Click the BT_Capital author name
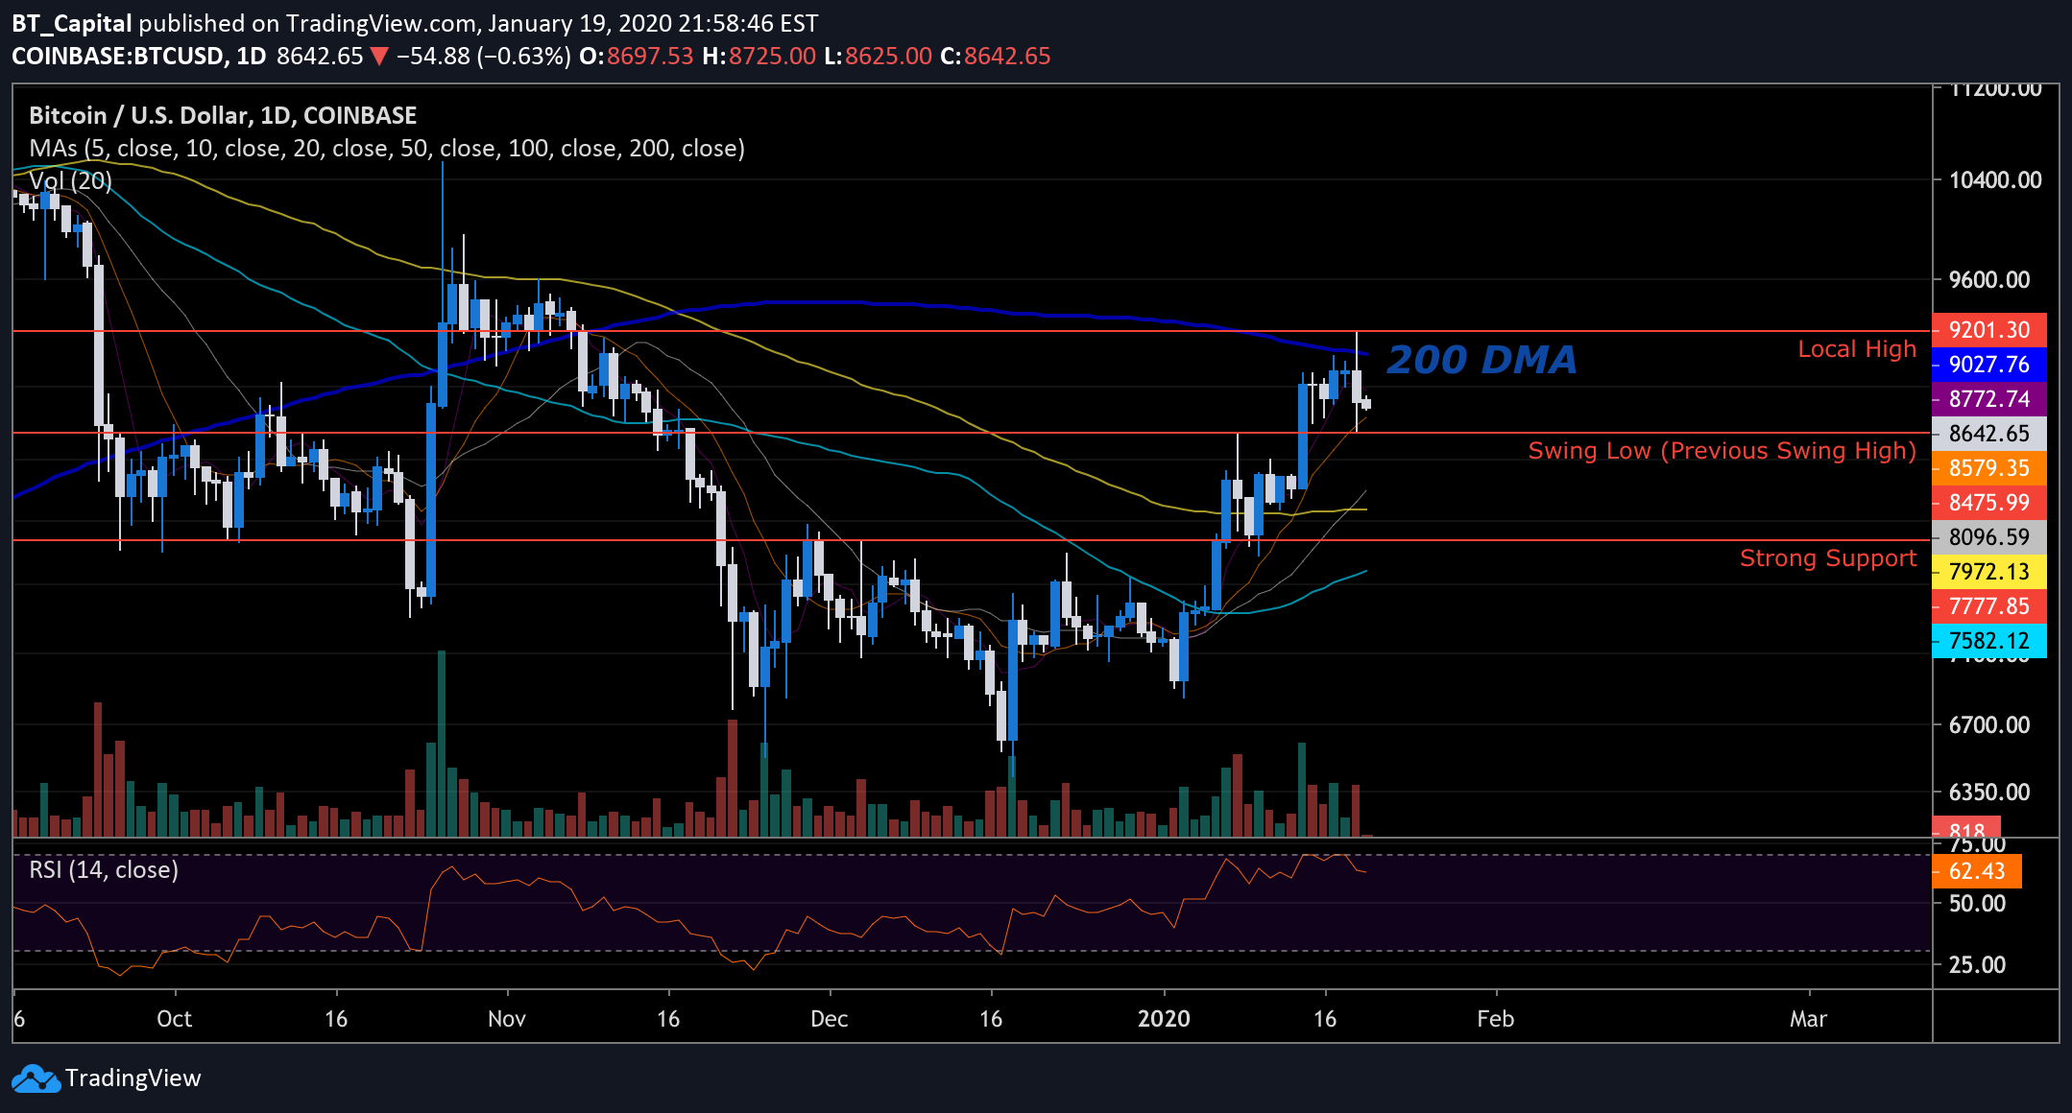Screen dimensions: 2072x1113 71,24
